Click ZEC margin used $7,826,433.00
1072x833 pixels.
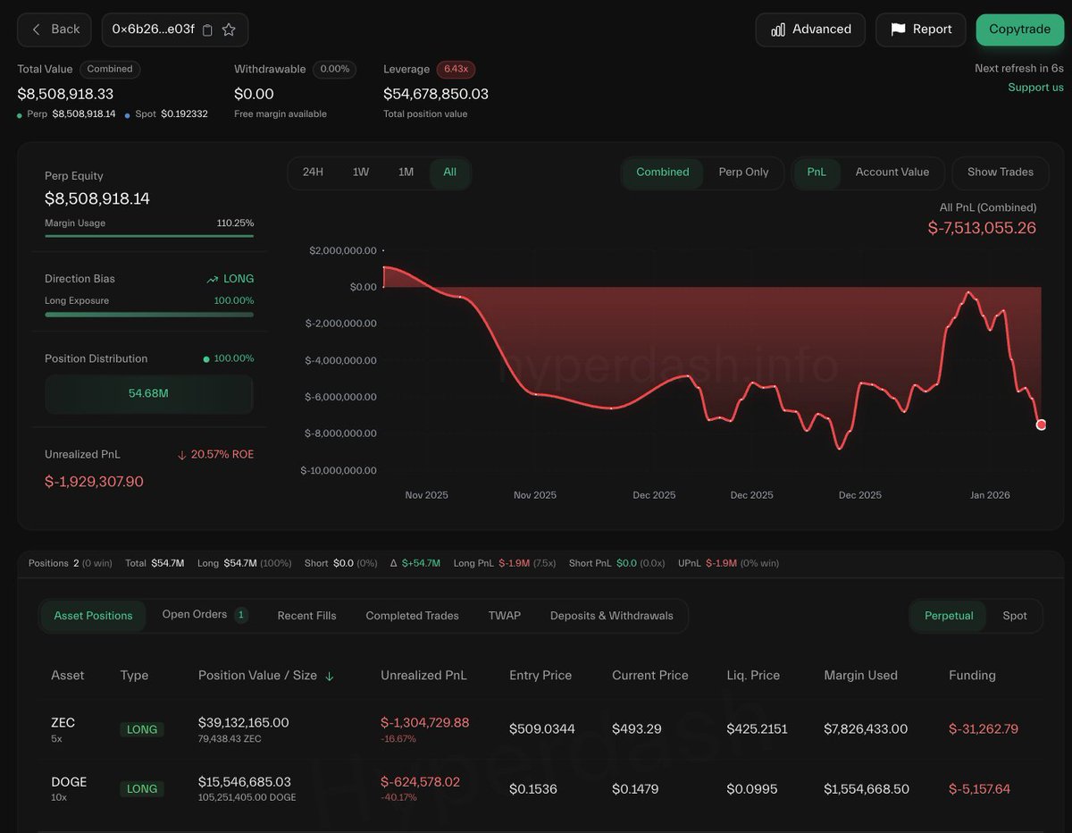point(866,729)
